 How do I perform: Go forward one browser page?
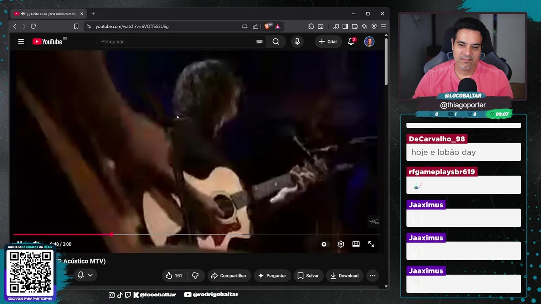24,26
